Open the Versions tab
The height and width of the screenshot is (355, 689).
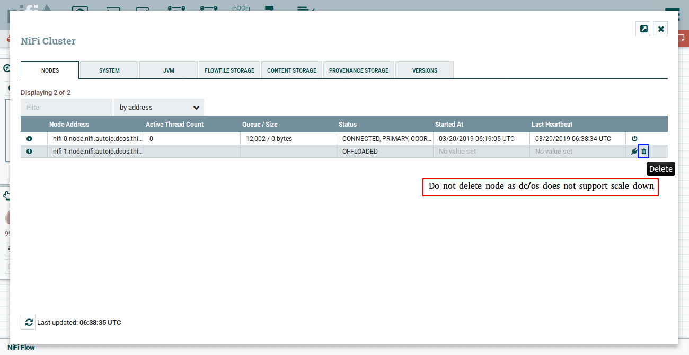(x=425, y=70)
